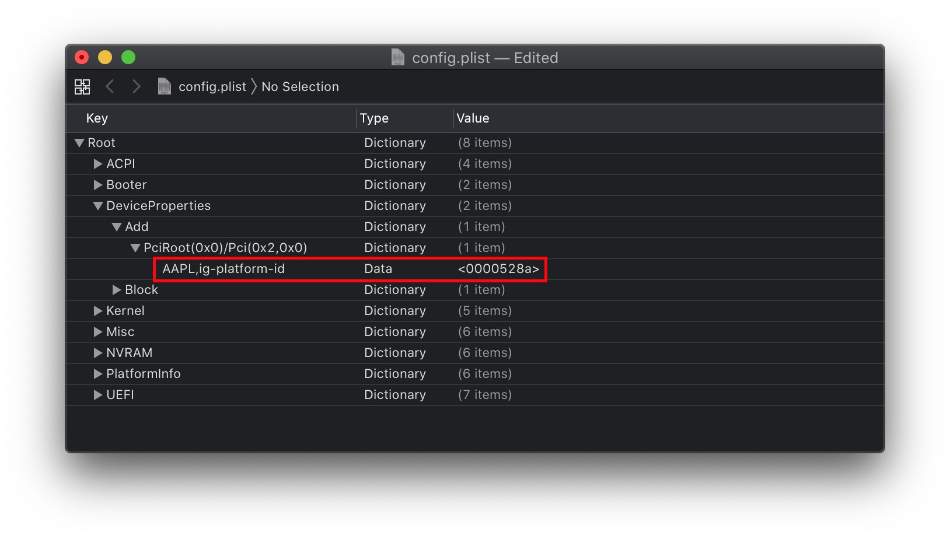Screen dimensions: 950x539
Task: Collapse the DeviceProperties dictionary
Action: click(x=97, y=205)
